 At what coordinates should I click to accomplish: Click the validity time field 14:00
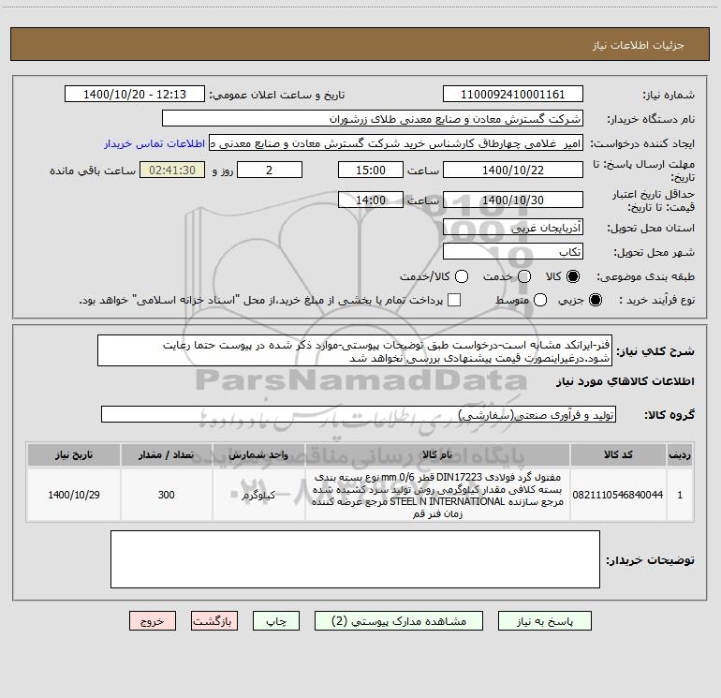[x=371, y=200]
